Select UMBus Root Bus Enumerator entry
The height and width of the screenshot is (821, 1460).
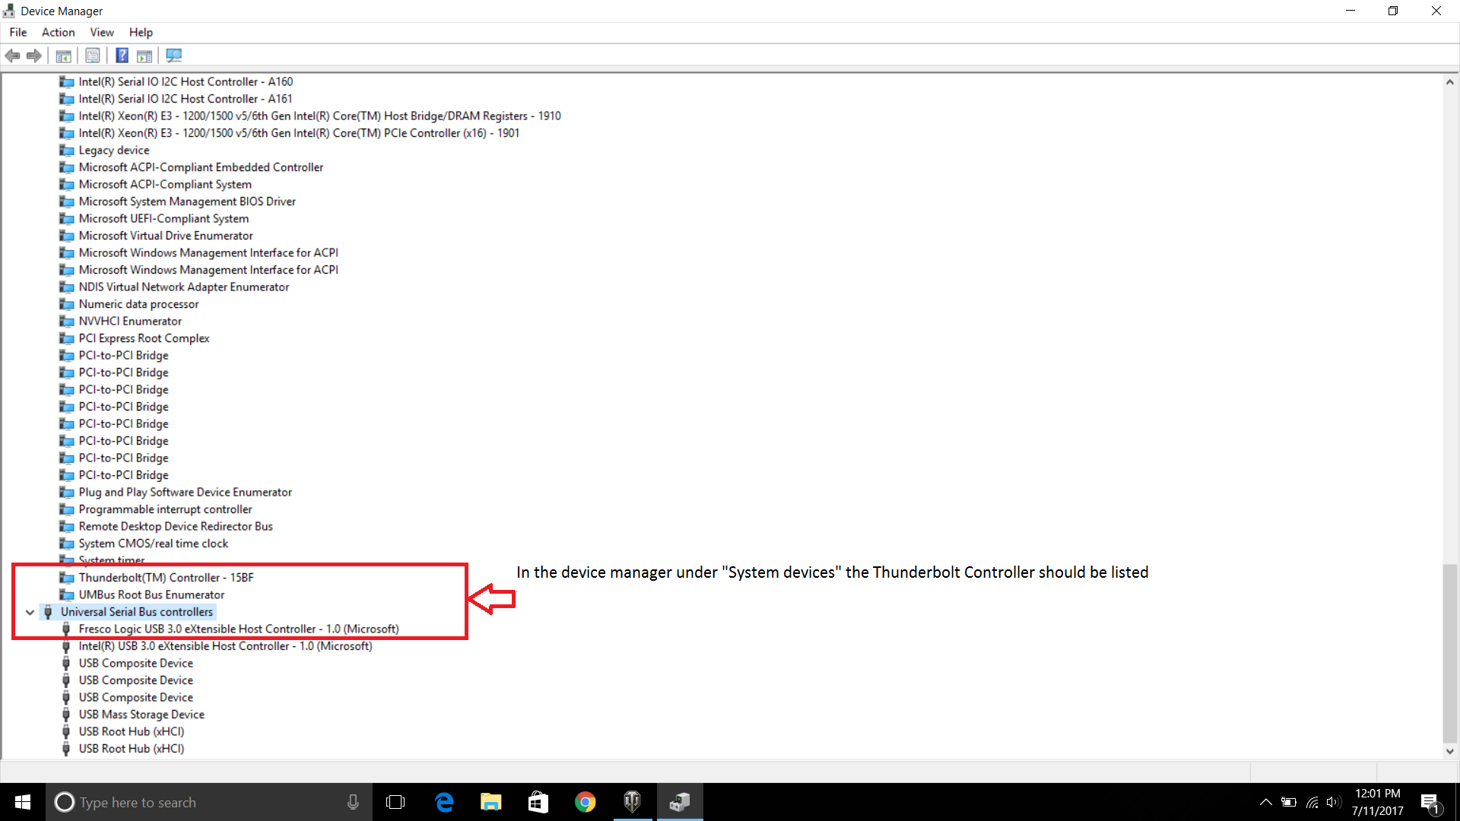coord(151,595)
